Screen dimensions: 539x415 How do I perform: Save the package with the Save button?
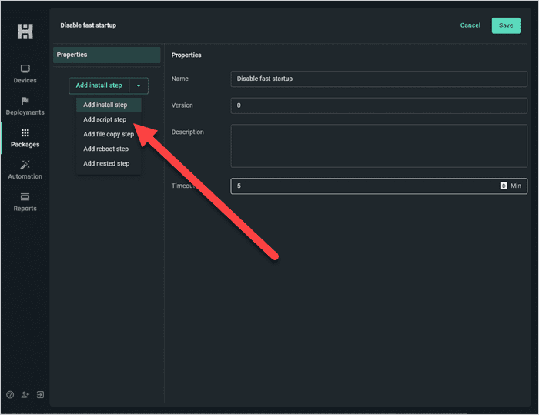pos(506,25)
